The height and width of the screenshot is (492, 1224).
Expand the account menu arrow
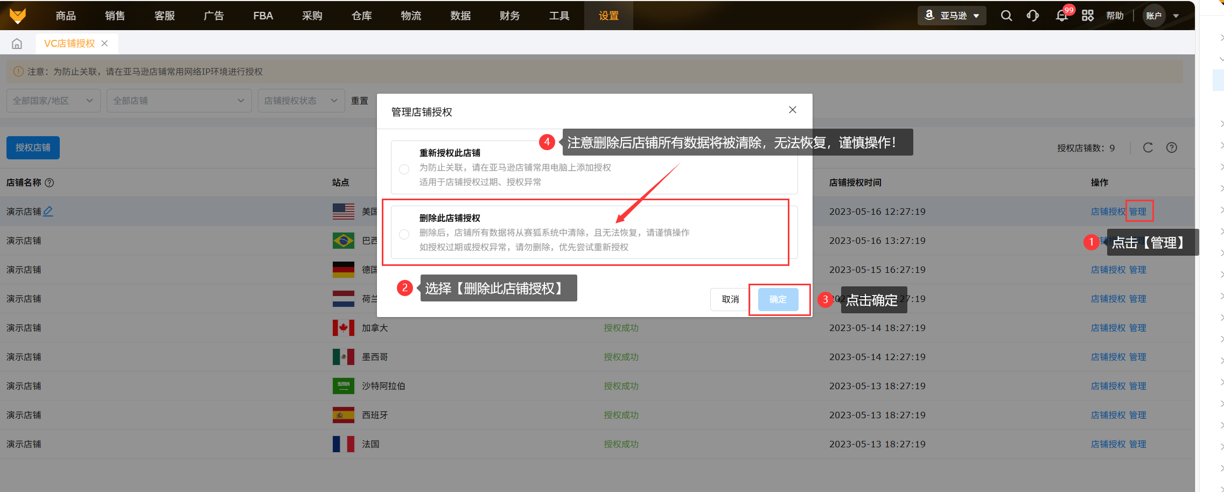pyautogui.click(x=1176, y=16)
